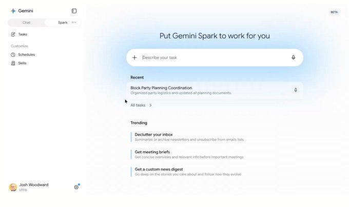Expand the All tasks chevron

click(x=150, y=105)
